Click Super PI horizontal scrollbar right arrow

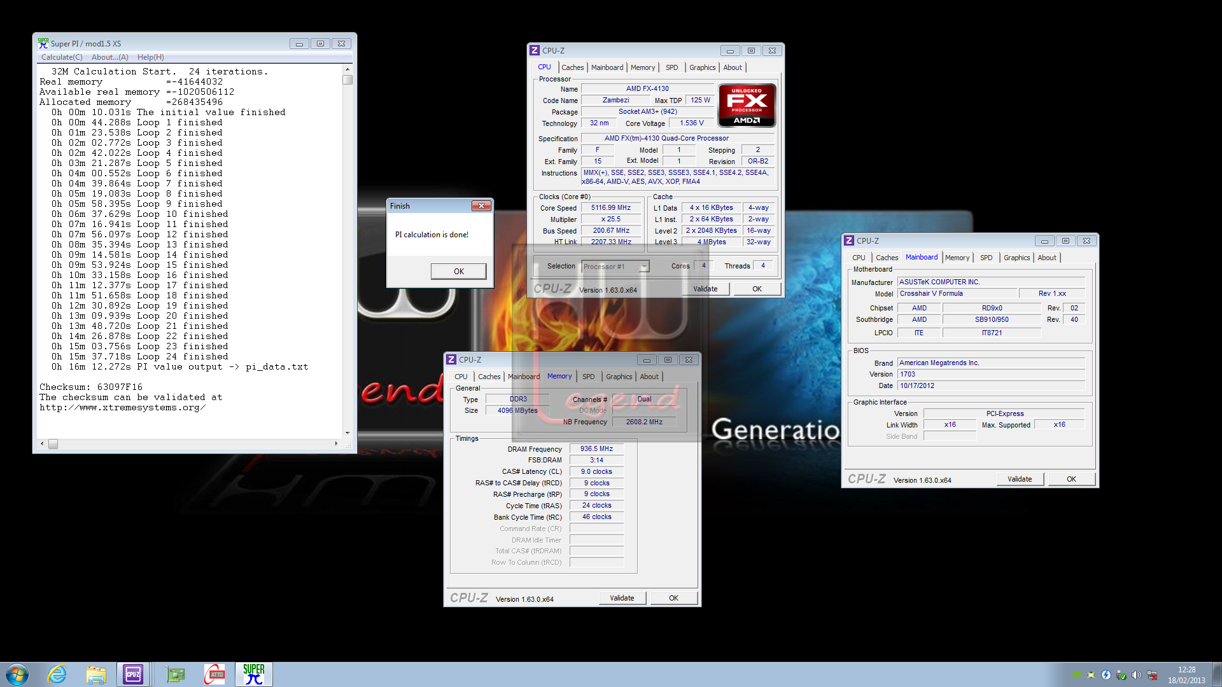pyautogui.click(x=336, y=443)
